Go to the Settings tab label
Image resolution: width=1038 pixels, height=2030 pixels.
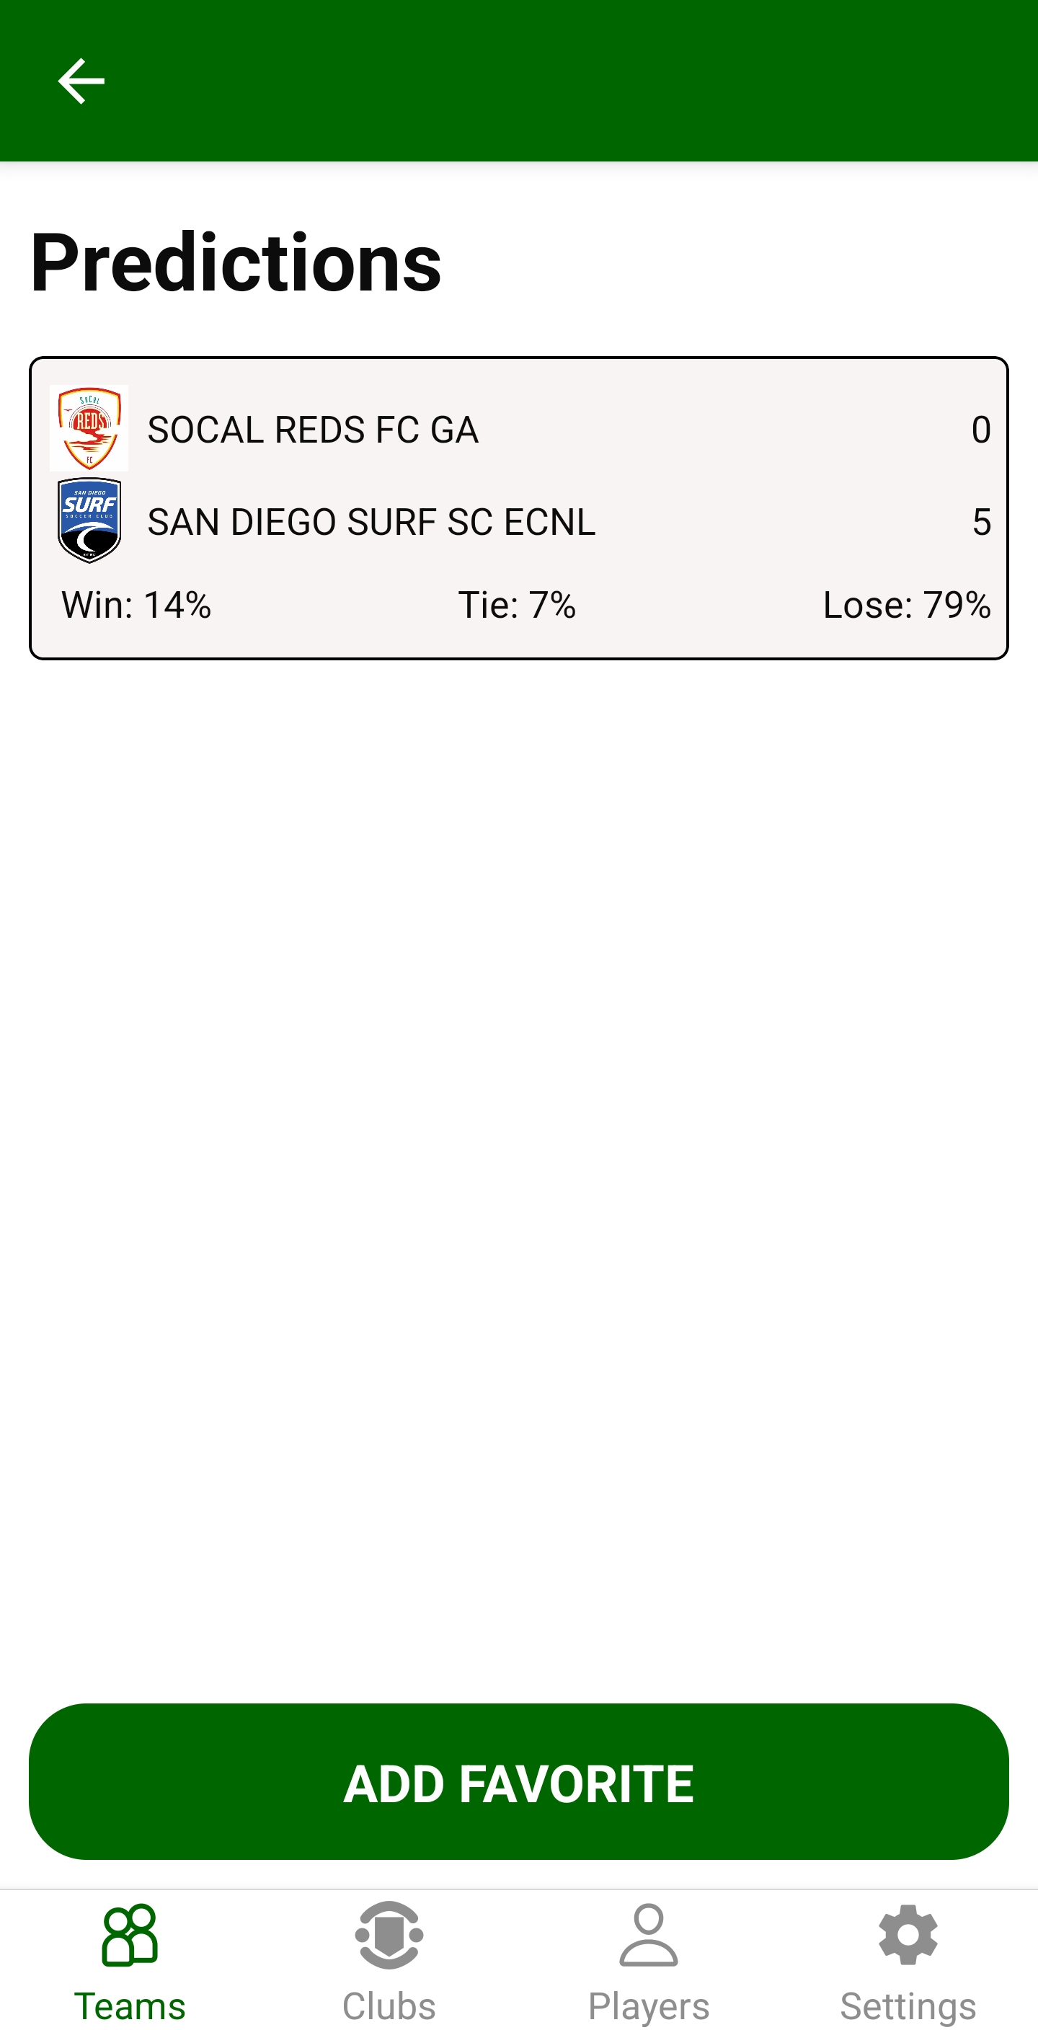point(908,2005)
